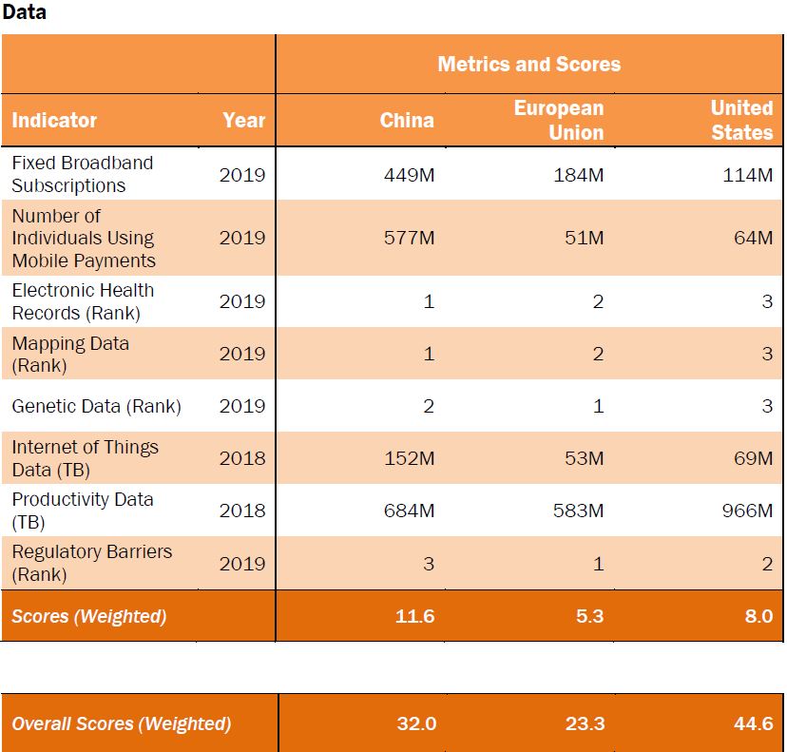
Task: Select the United States' 64M mobile payments value
Action: point(754,238)
